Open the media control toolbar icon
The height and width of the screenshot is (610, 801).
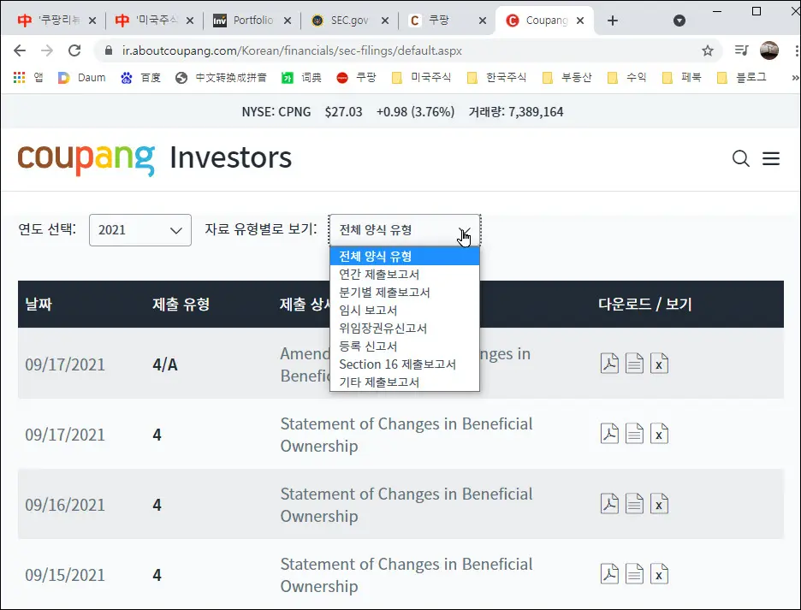741,50
